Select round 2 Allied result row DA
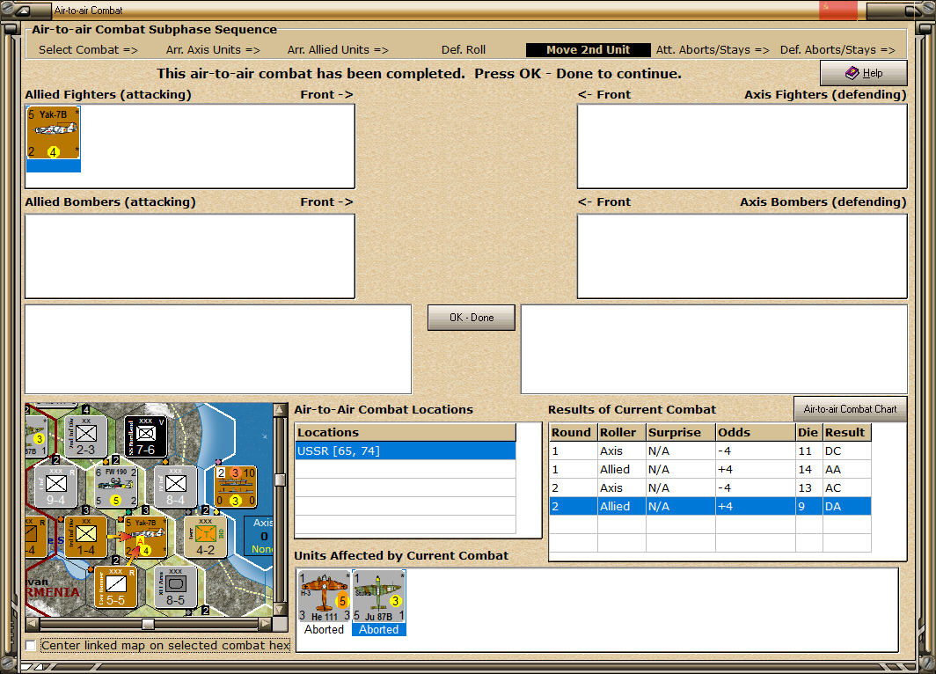The width and height of the screenshot is (936, 674). pos(710,506)
